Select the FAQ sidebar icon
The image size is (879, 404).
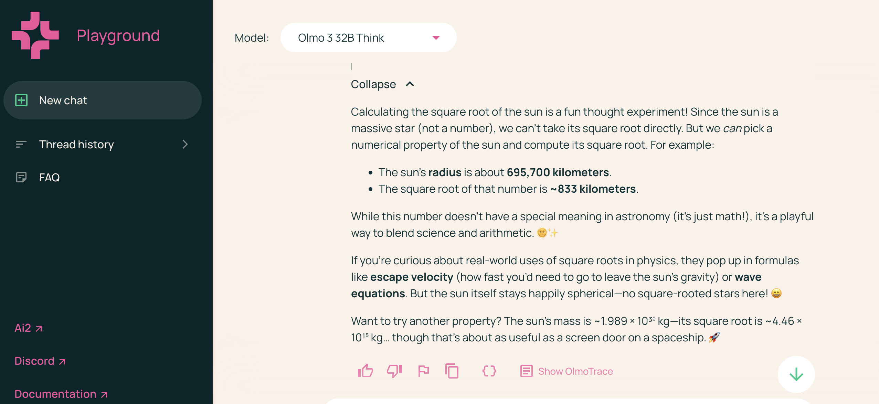22,177
